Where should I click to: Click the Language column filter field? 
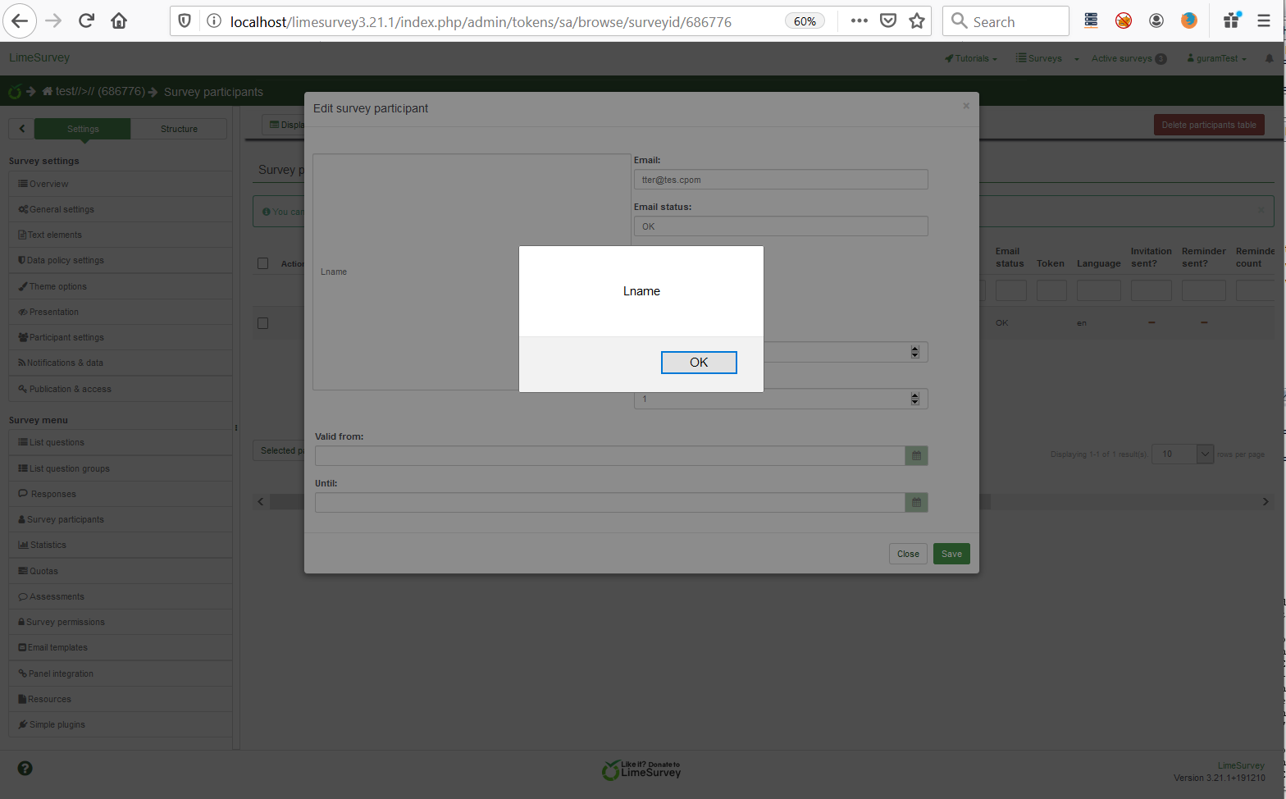(x=1099, y=290)
